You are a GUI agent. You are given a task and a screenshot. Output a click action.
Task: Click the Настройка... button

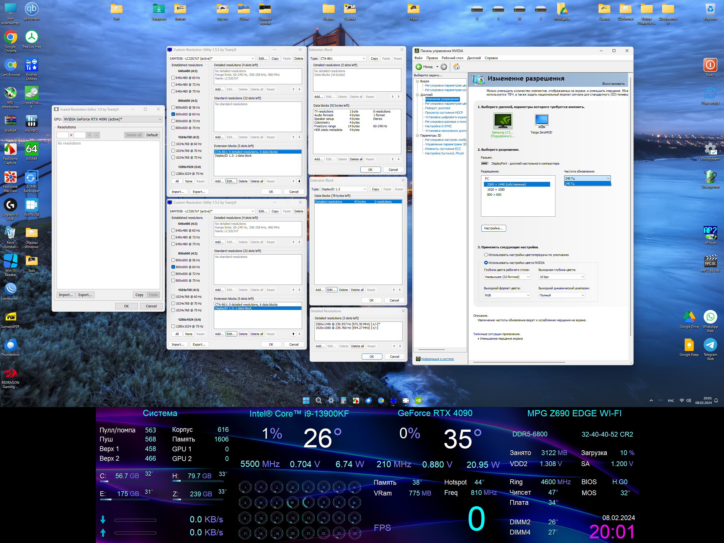494,228
